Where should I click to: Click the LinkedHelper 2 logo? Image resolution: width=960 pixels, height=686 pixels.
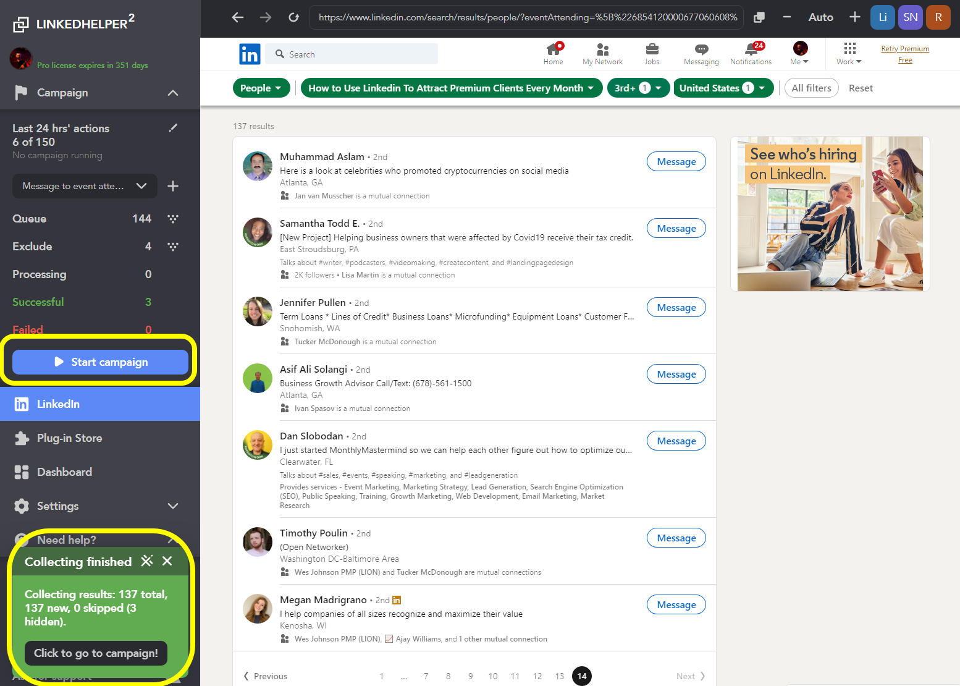[74, 23]
